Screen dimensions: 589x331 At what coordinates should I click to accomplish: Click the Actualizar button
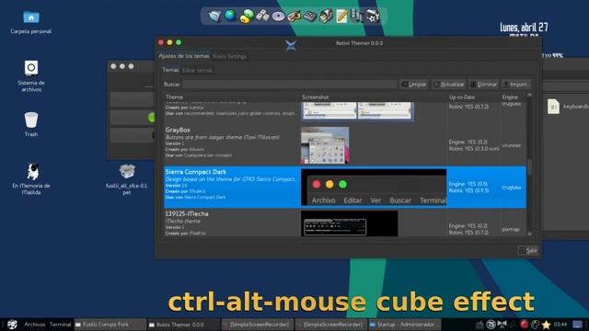tap(449, 85)
